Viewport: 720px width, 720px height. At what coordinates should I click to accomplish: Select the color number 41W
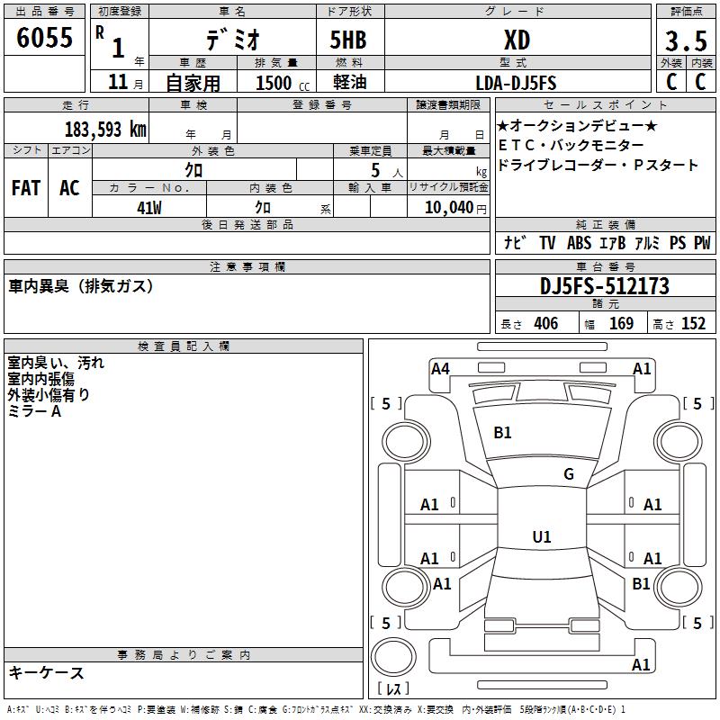pos(149,208)
